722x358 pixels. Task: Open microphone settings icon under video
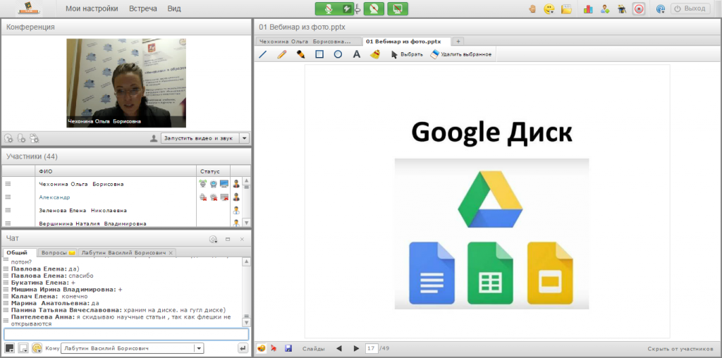21,137
